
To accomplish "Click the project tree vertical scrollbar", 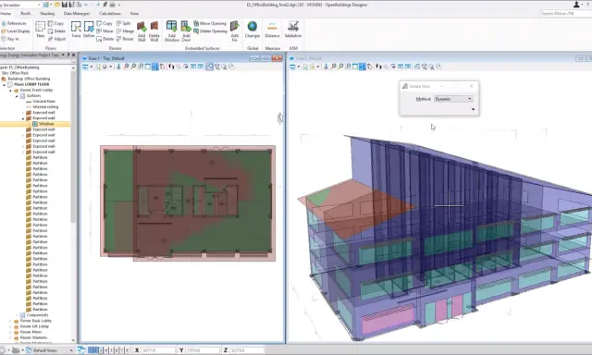I will [73, 147].
